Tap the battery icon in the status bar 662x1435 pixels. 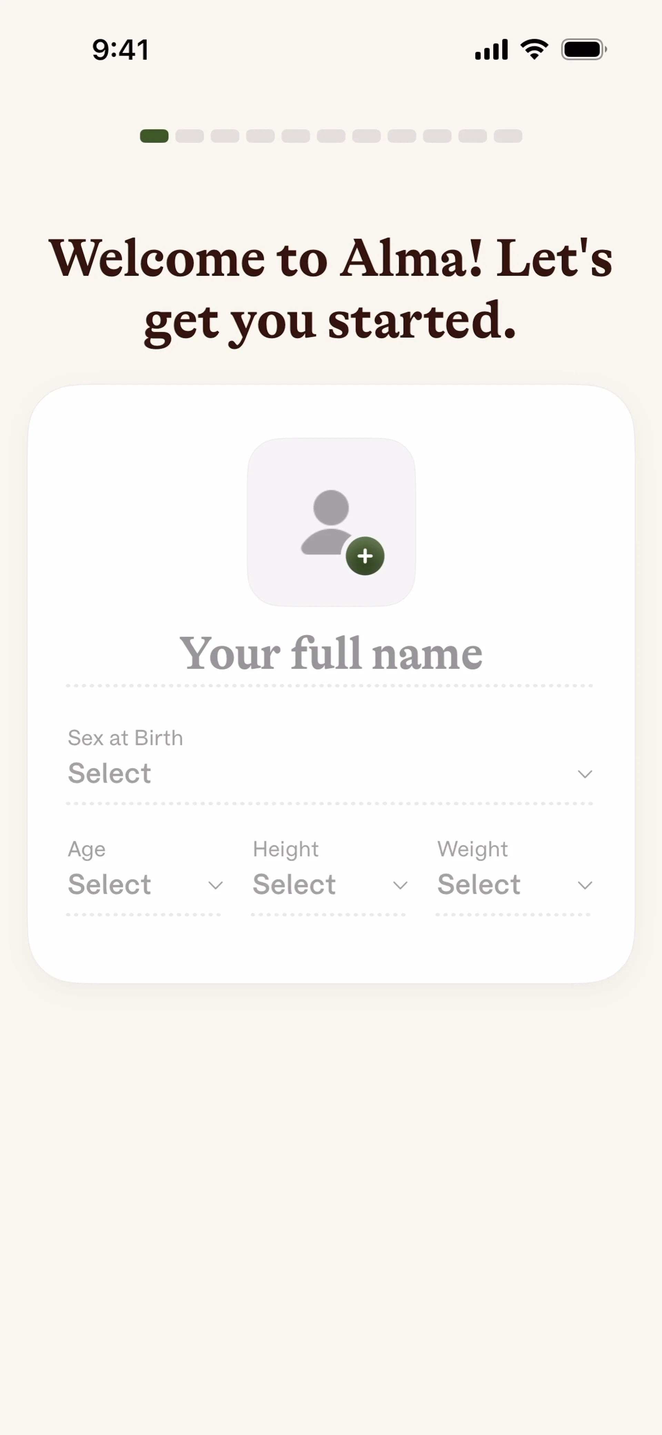(x=583, y=50)
